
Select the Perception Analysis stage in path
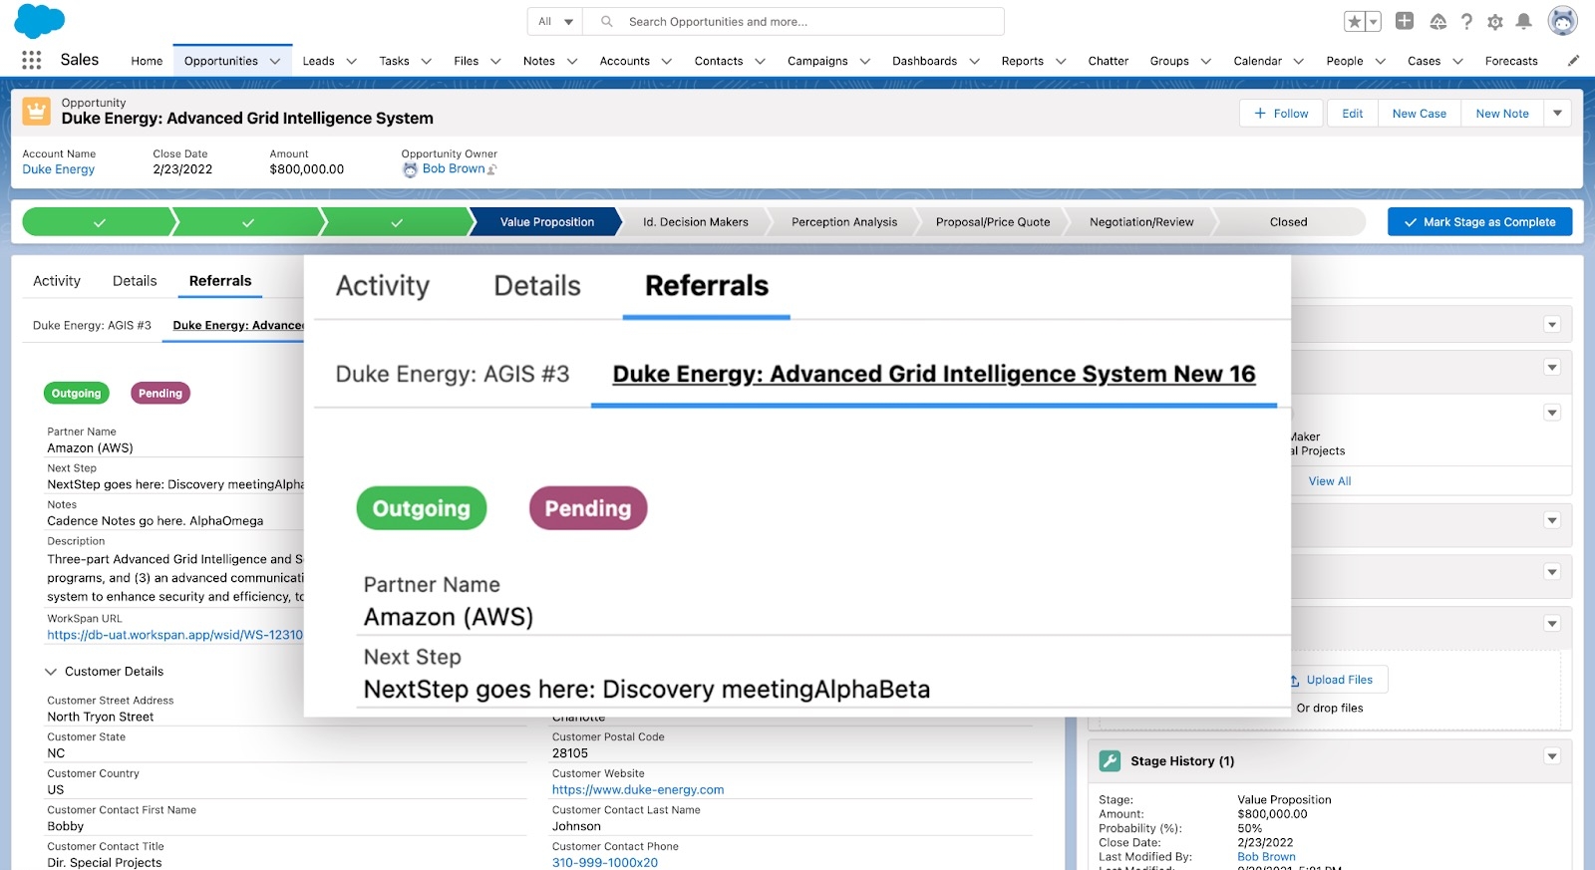[x=843, y=222]
